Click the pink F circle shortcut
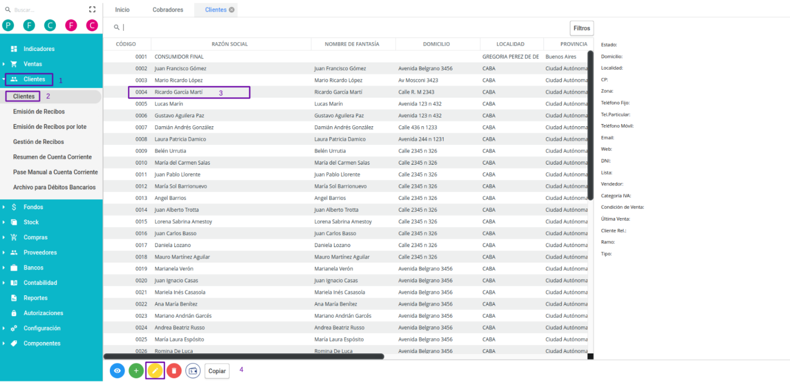This screenshot has height=382, width=790. click(x=71, y=25)
